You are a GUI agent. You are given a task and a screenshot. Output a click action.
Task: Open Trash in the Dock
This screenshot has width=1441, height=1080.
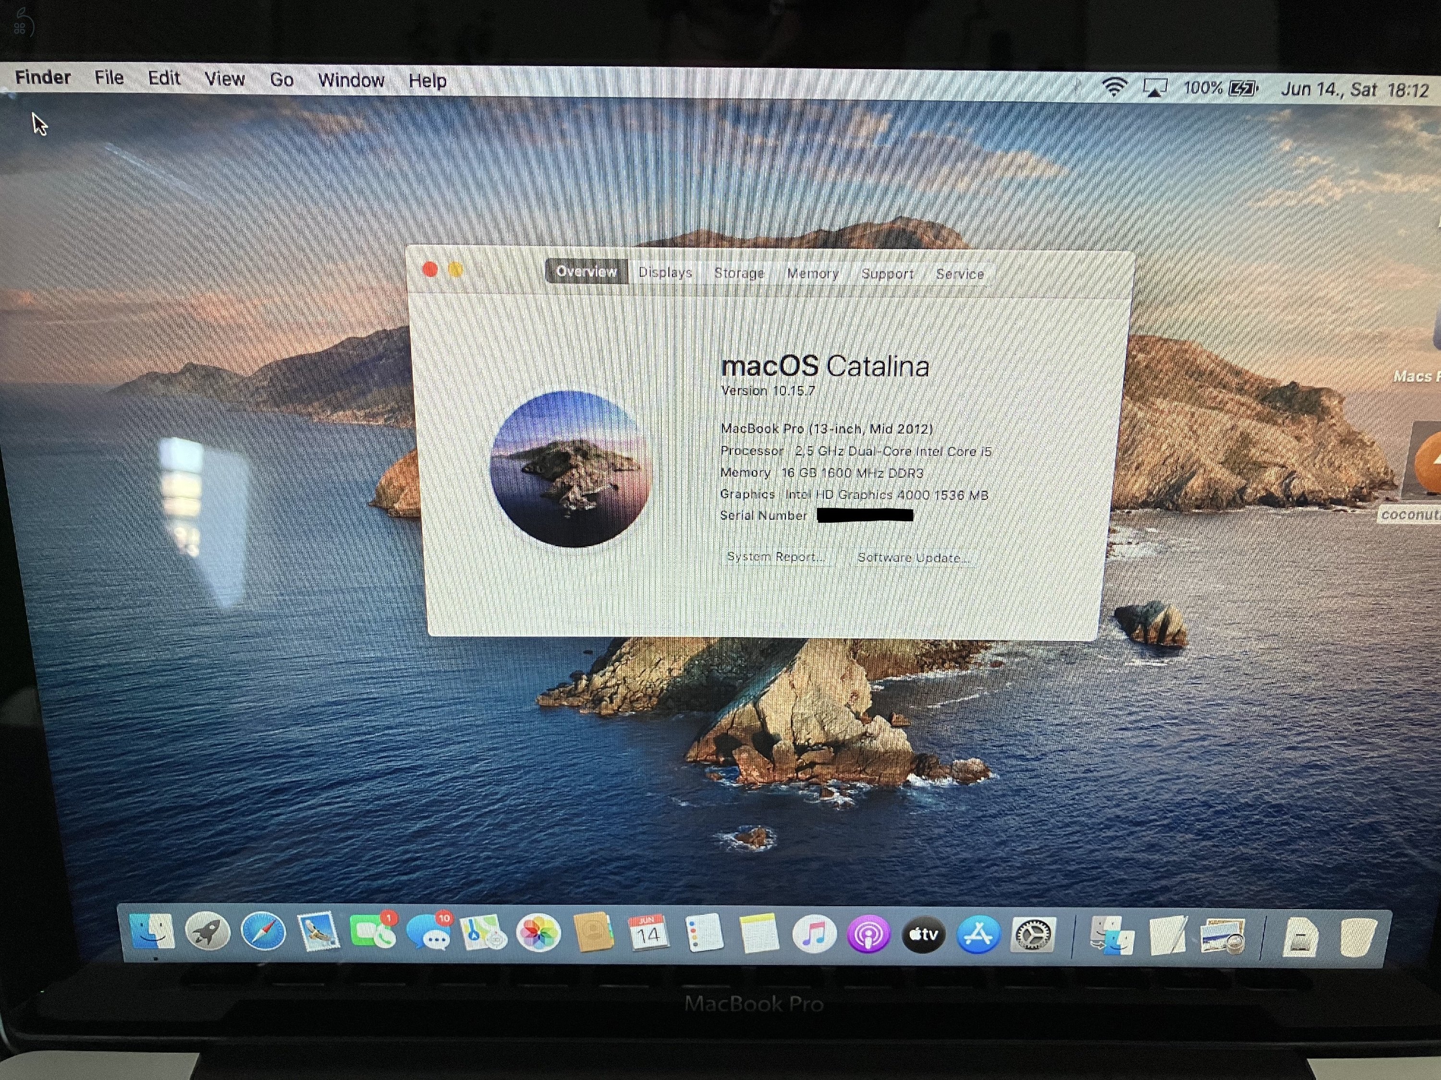coord(1358,937)
